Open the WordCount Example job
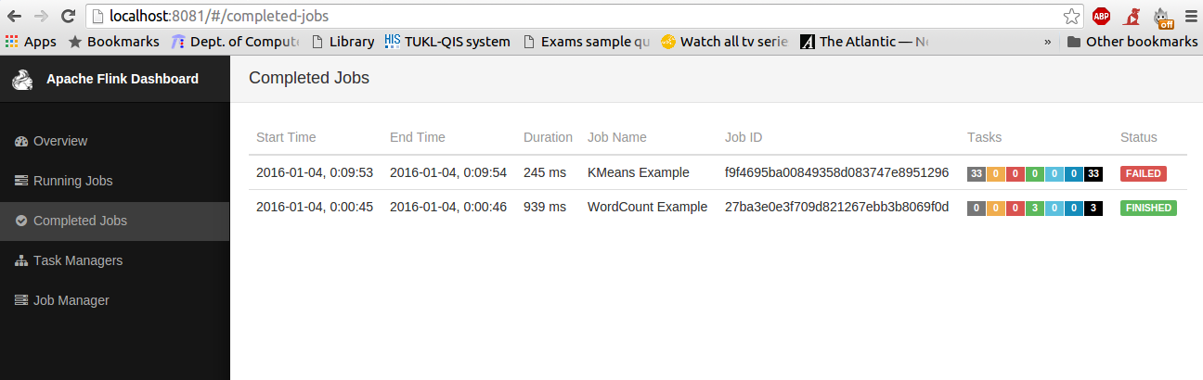The height and width of the screenshot is (380, 1203). 647,207
